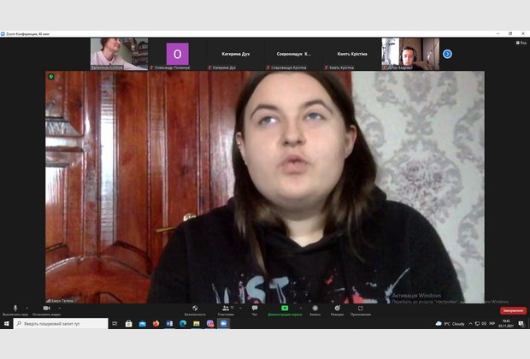The height and width of the screenshot is (359, 530).
Task: Open the Реакции reactions menu
Action: click(337, 308)
